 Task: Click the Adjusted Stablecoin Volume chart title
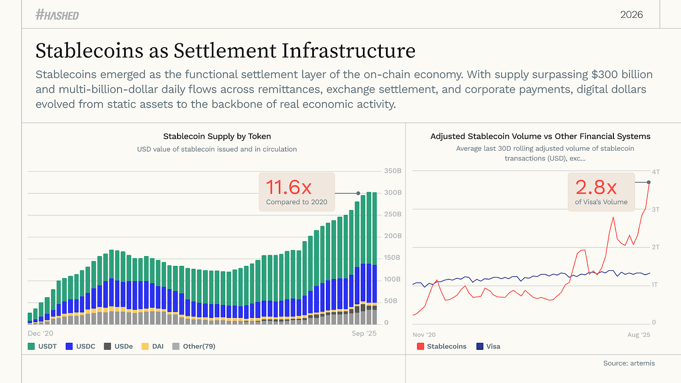[x=540, y=136]
